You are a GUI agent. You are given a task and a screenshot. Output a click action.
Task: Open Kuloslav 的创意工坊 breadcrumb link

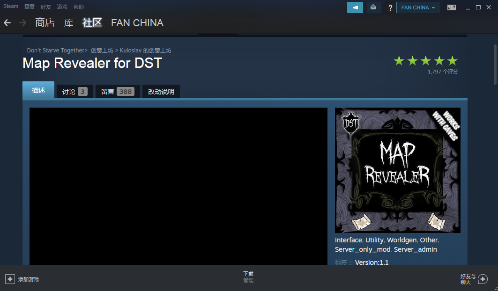tap(145, 50)
